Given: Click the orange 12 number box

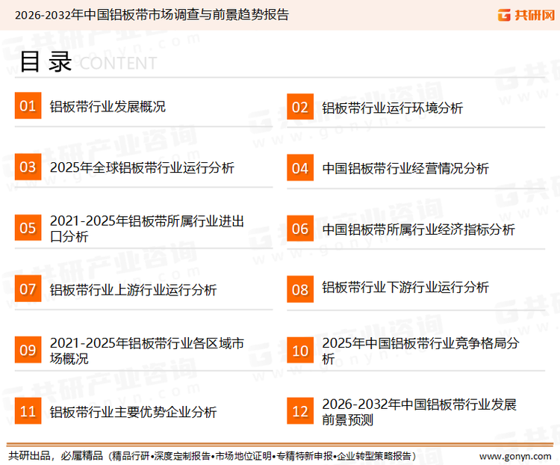Looking at the screenshot, I should click(x=300, y=411).
